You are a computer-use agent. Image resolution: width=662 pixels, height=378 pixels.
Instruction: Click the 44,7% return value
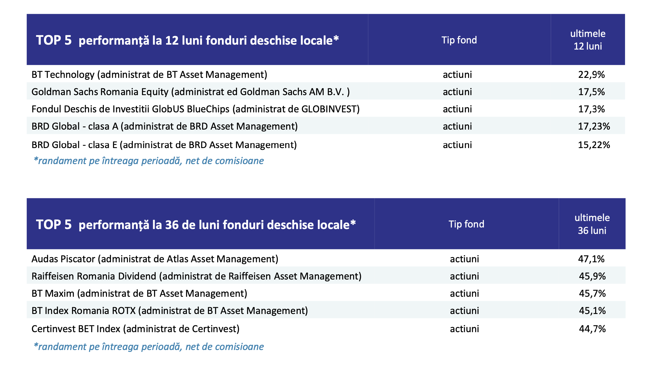pos(592,329)
